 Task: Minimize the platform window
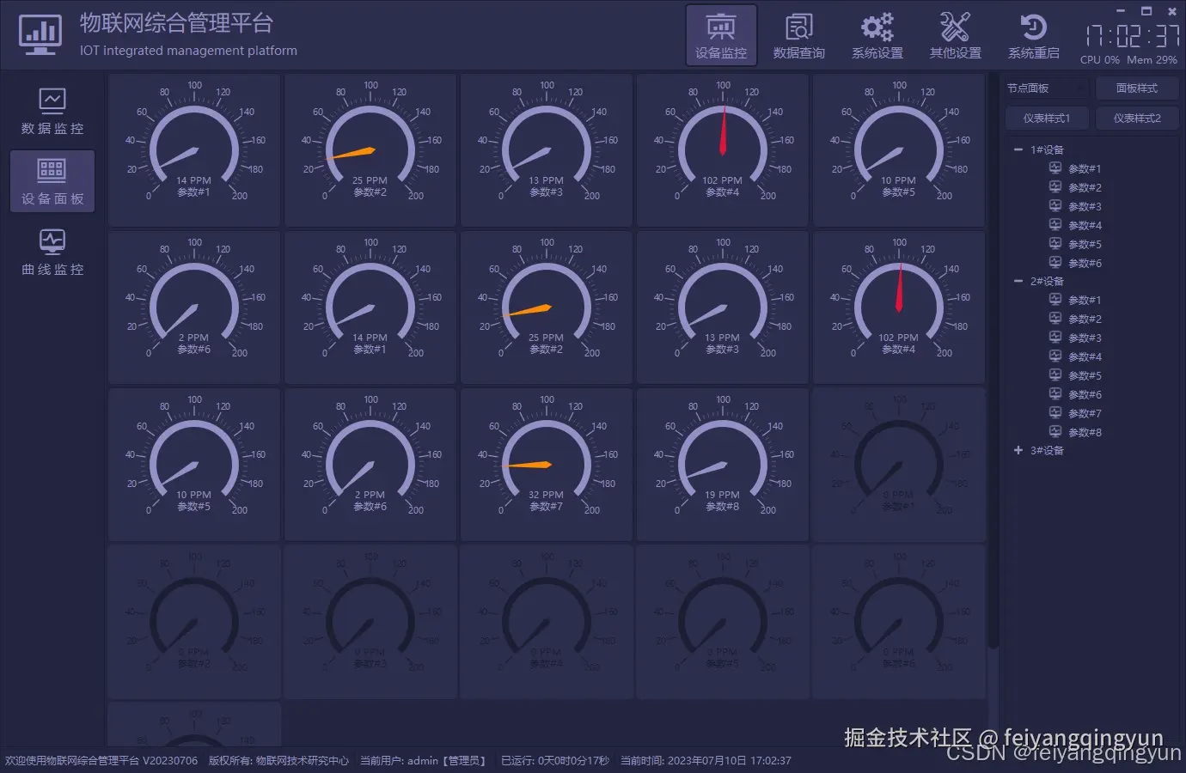(1121, 11)
